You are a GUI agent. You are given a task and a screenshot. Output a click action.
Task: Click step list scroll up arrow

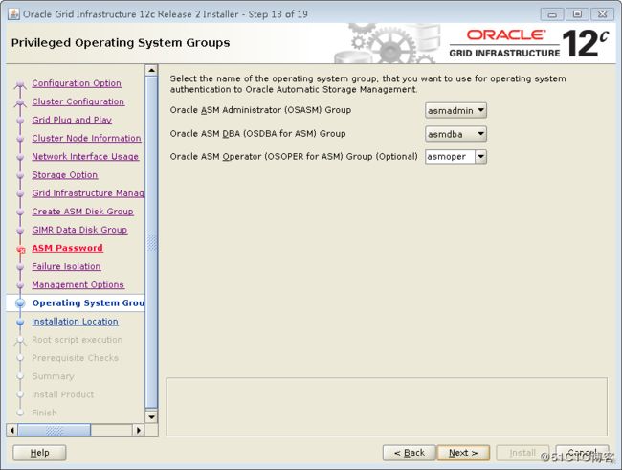pyautogui.click(x=151, y=70)
